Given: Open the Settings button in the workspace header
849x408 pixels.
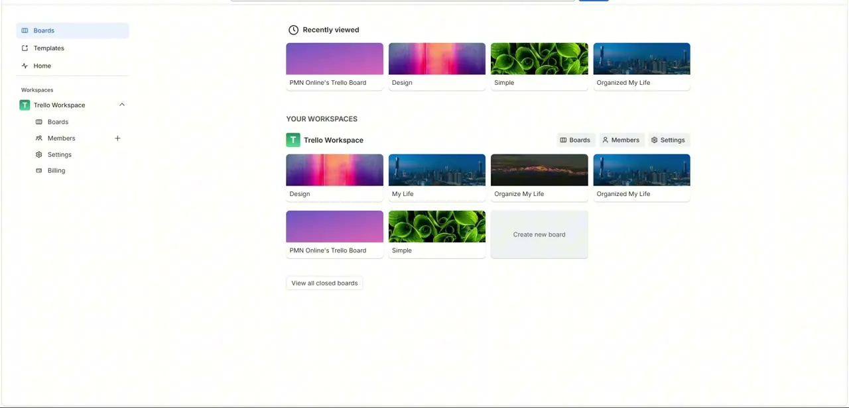Looking at the screenshot, I should 669,140.
